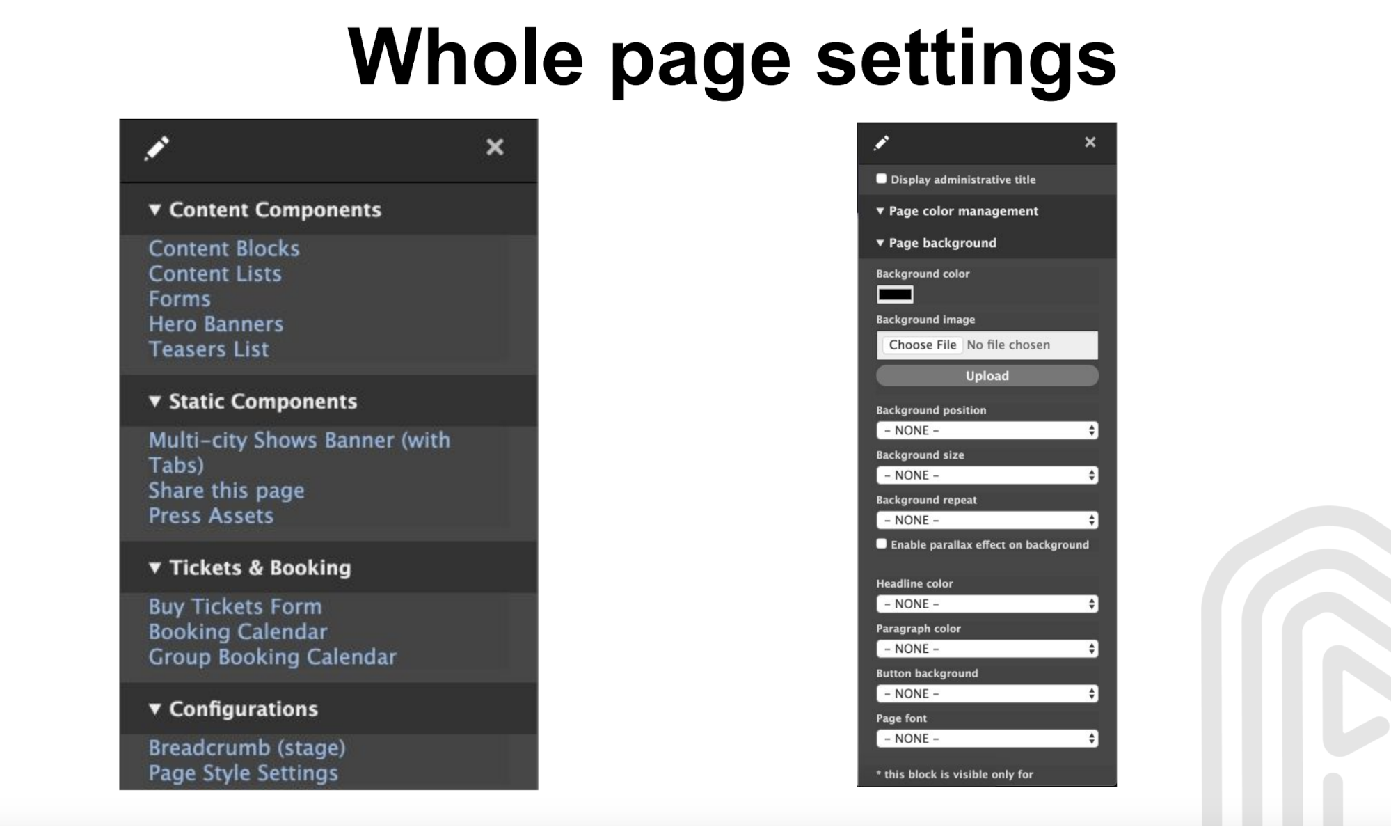
Task: Click the close X icon on right panel
Action: (x=1090, y=142)
